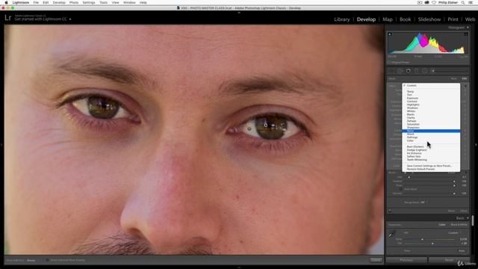Open the WB preset dropdown showing Custom
This screenshot has width=478, height=269.
[x=455, y=232]
